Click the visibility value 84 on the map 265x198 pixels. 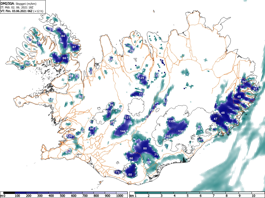(x=63, y=36)
